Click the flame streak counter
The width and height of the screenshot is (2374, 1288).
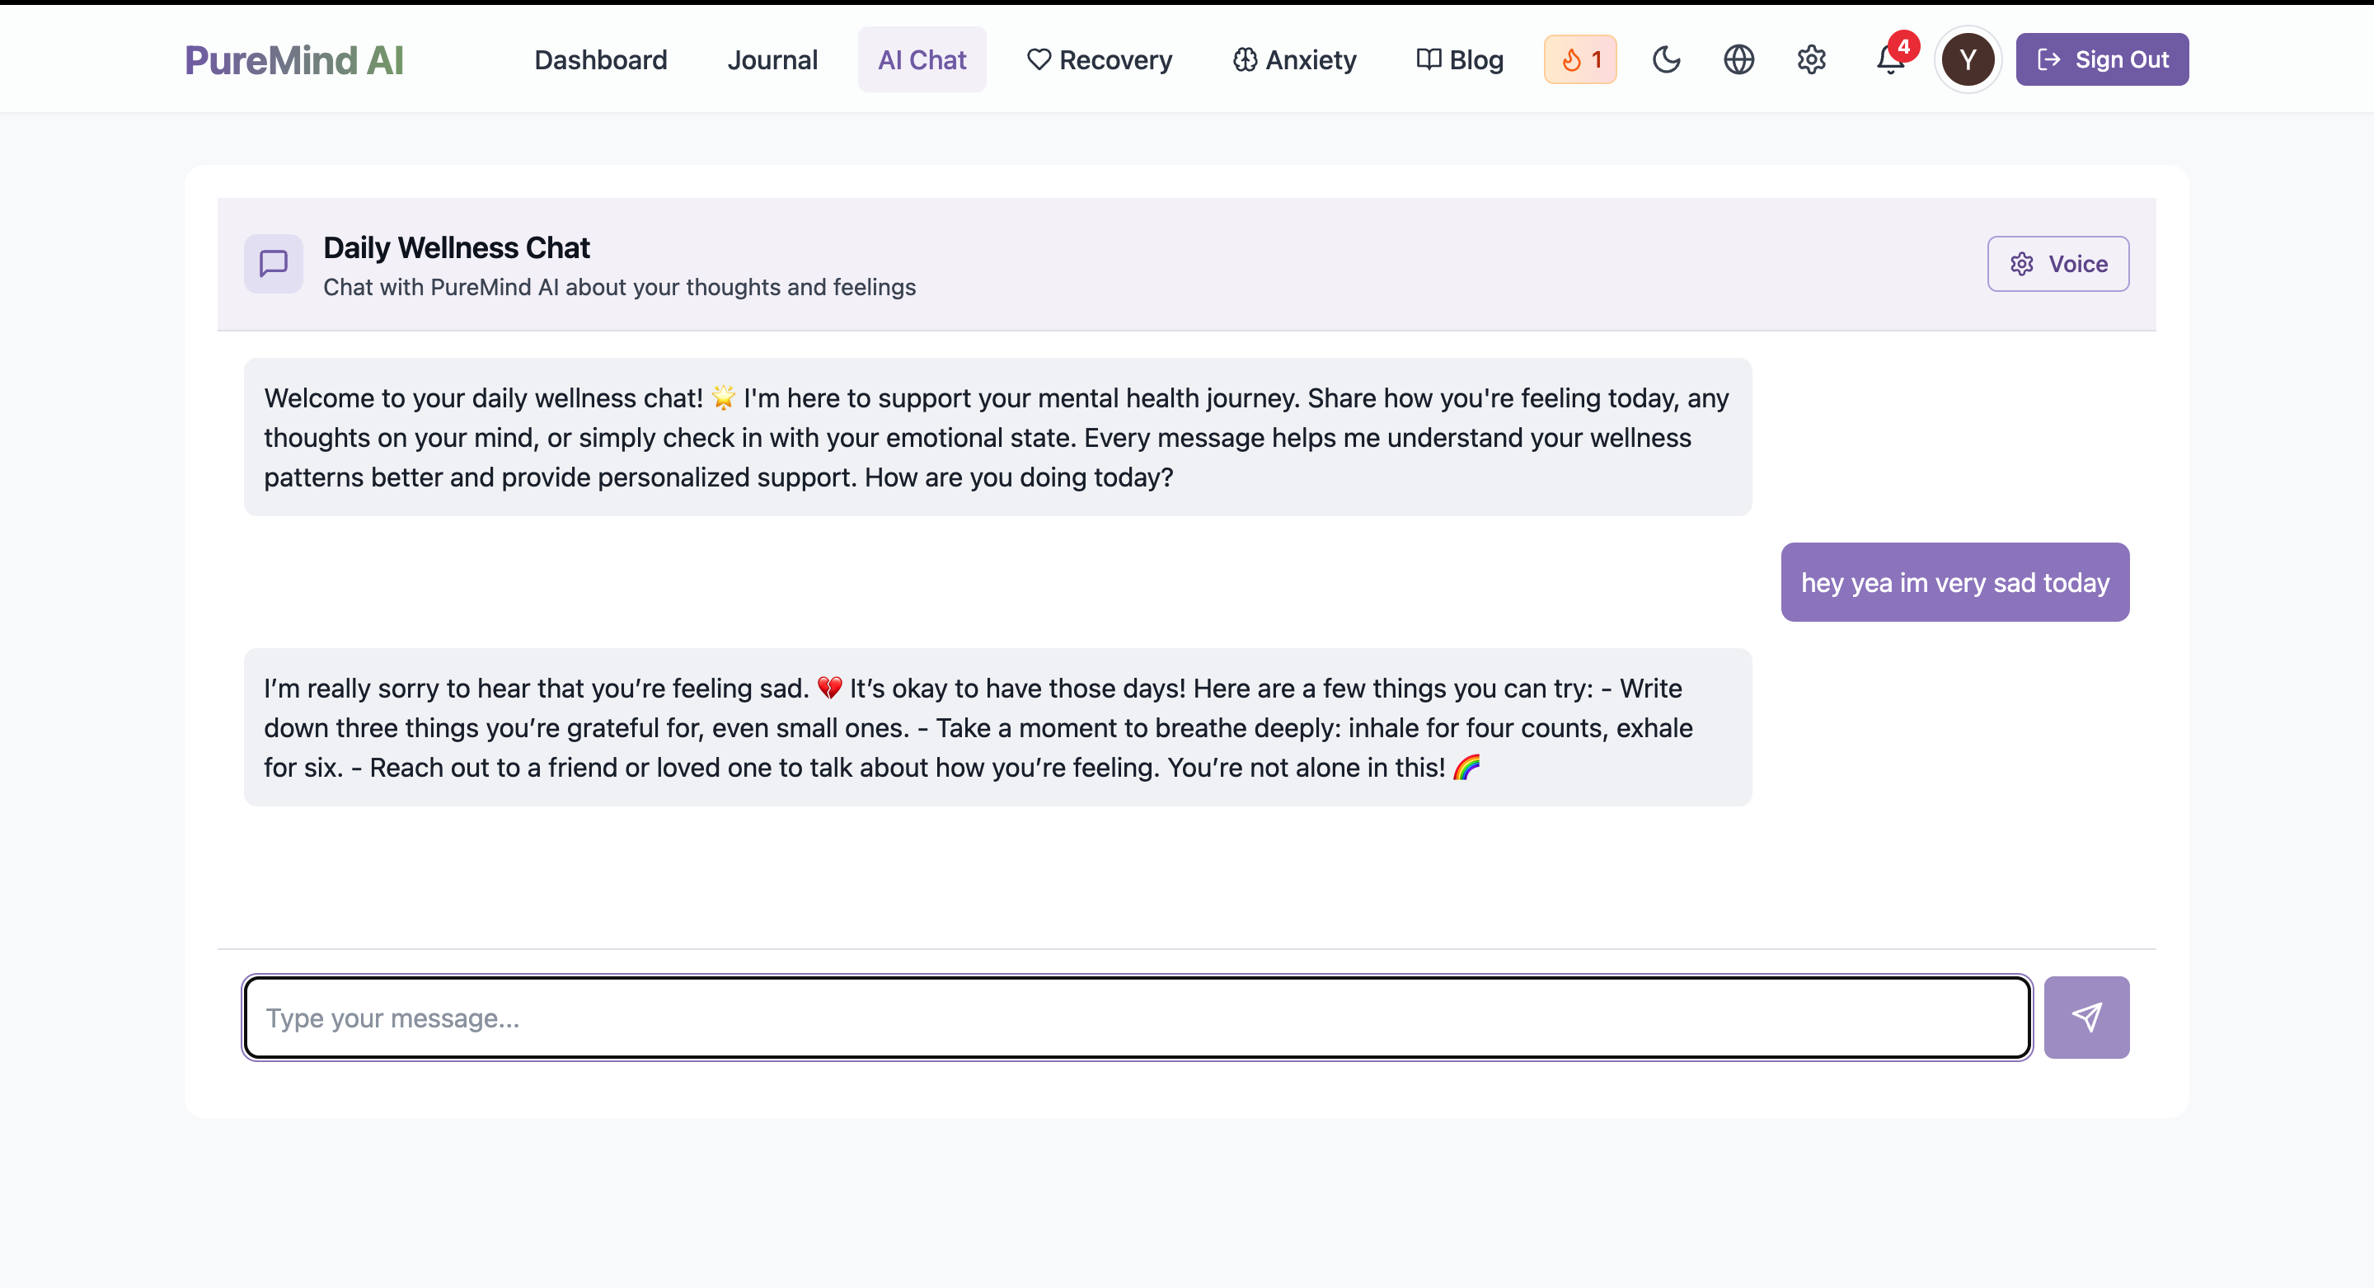(1579, 60)
